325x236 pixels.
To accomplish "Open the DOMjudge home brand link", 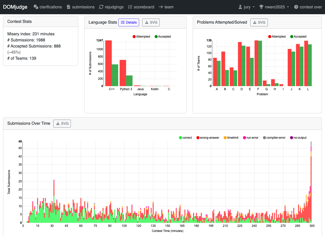I will coord(15,7).
